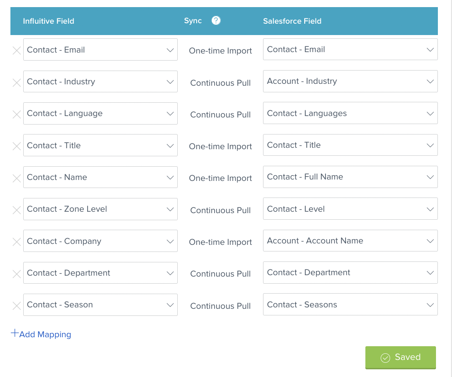Viewport: 454px width, 377px height.
Task: Delete the Contact - Industry mapping row
Action: coord(17,82)
